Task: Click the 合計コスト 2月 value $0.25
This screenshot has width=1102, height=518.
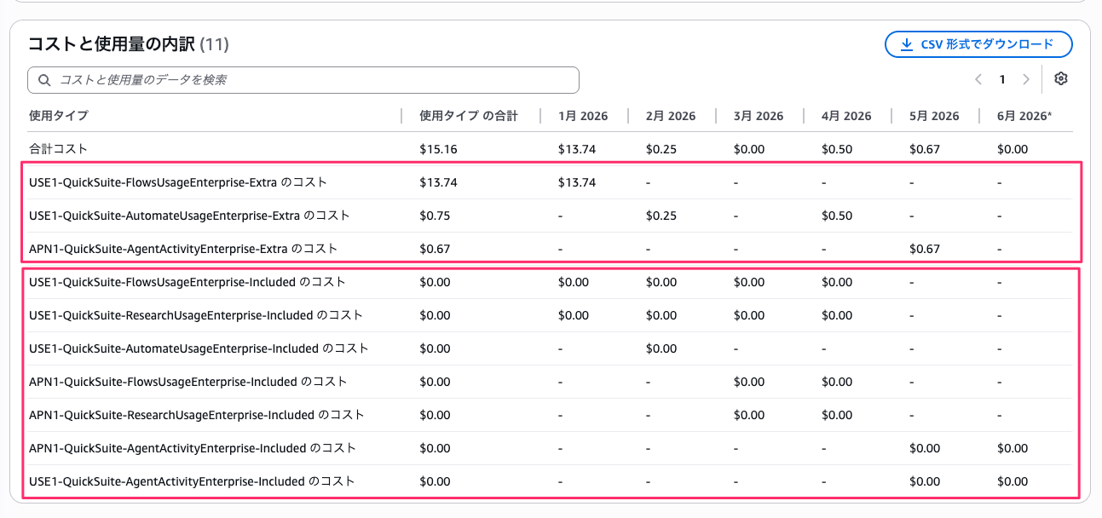Action: 661,149
